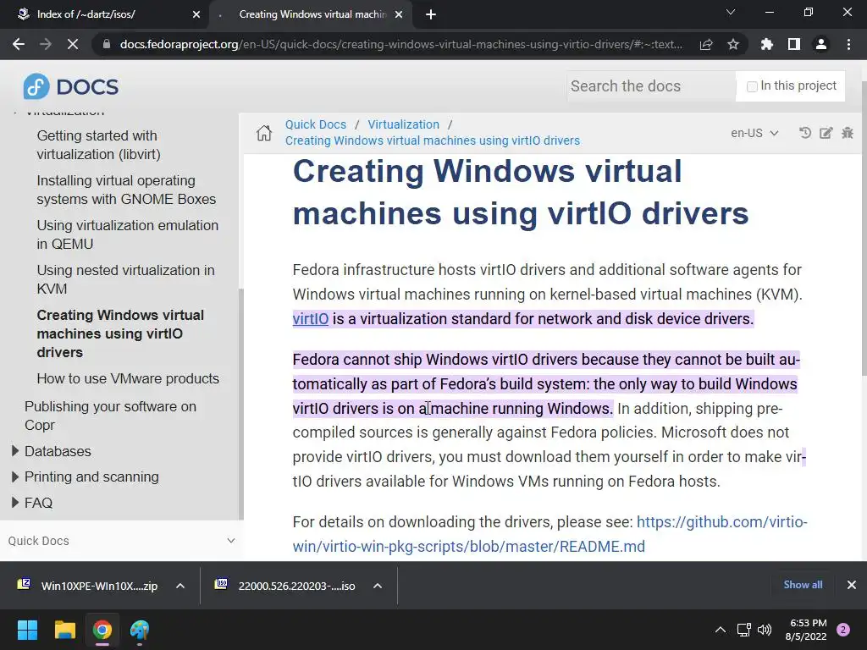Viewport: 867px width, 650px height.
Task: Close the Index of /~dartz/isos/ tab
Action: coord(196,14)
